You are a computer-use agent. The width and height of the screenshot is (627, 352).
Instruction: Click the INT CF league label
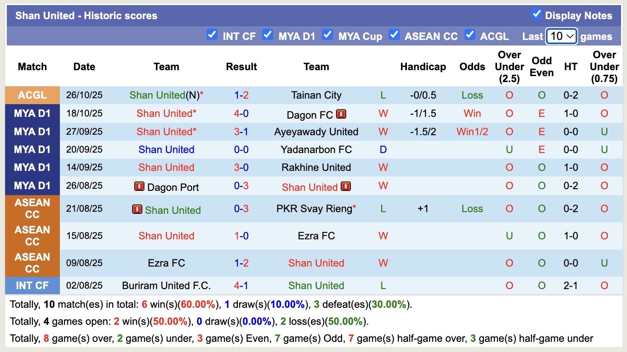pos(32,286)
